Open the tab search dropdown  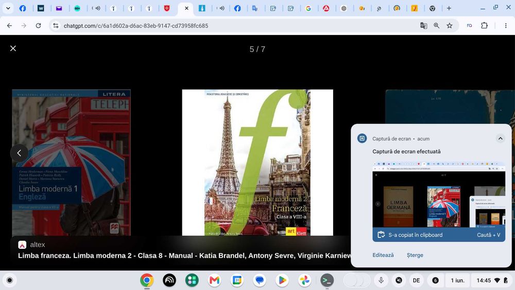(x=8, y=8)
